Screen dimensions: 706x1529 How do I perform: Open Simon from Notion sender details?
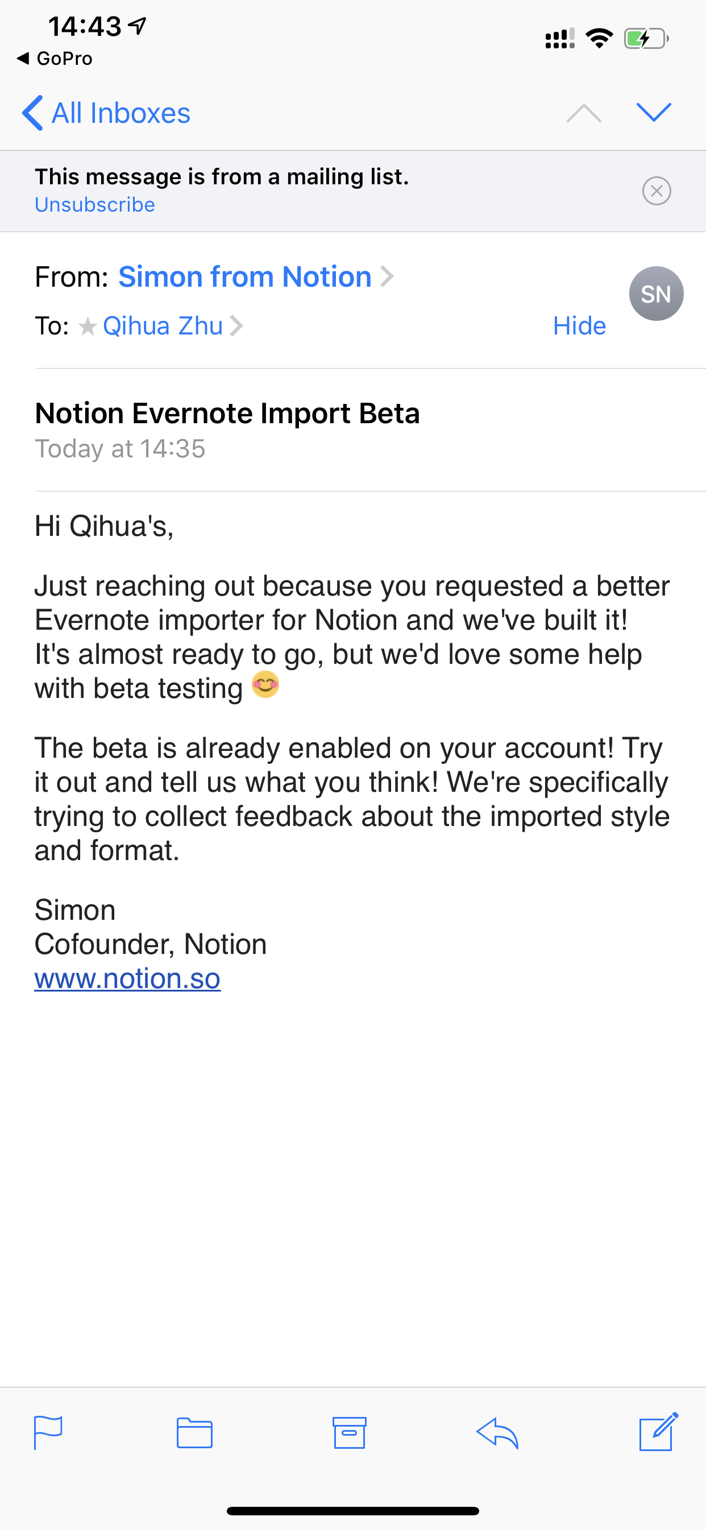(245, 276)
